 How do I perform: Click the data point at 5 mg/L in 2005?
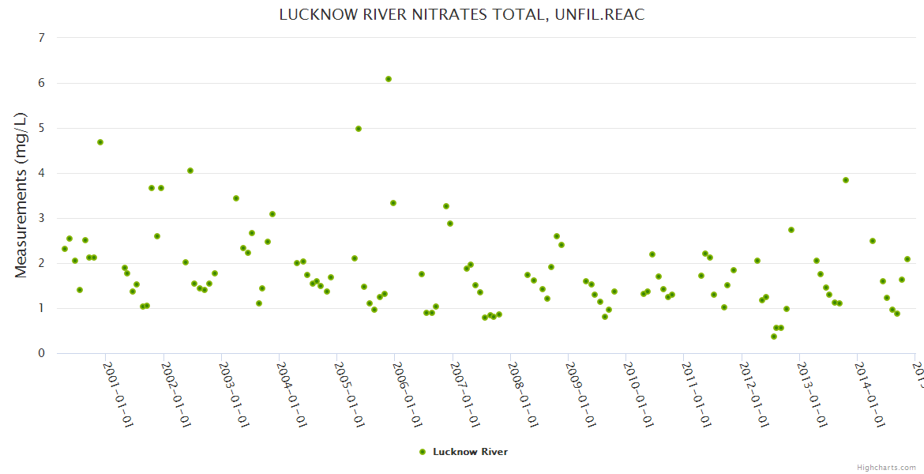(359, 129)
